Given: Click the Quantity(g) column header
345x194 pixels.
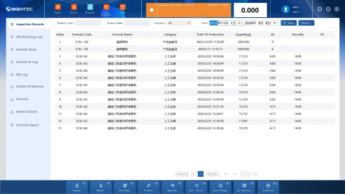Looking at the screenshot, I should tap(243, 34).
